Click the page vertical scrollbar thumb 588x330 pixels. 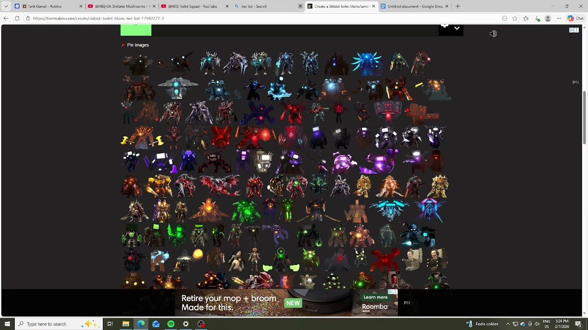click(584, 118)
